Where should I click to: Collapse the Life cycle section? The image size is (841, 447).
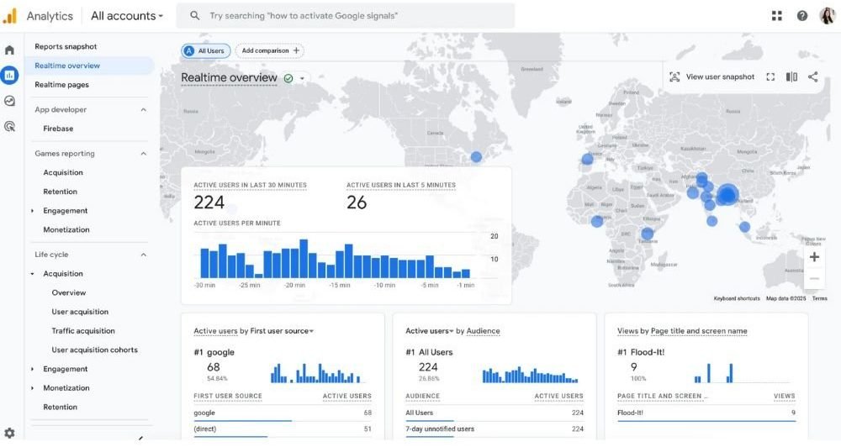(143, 255)
